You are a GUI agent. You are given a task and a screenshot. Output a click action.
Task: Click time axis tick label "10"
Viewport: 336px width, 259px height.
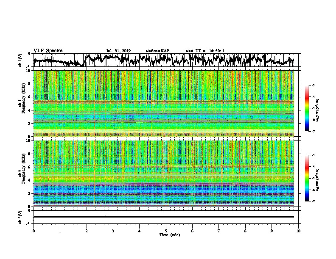(298, 231)
